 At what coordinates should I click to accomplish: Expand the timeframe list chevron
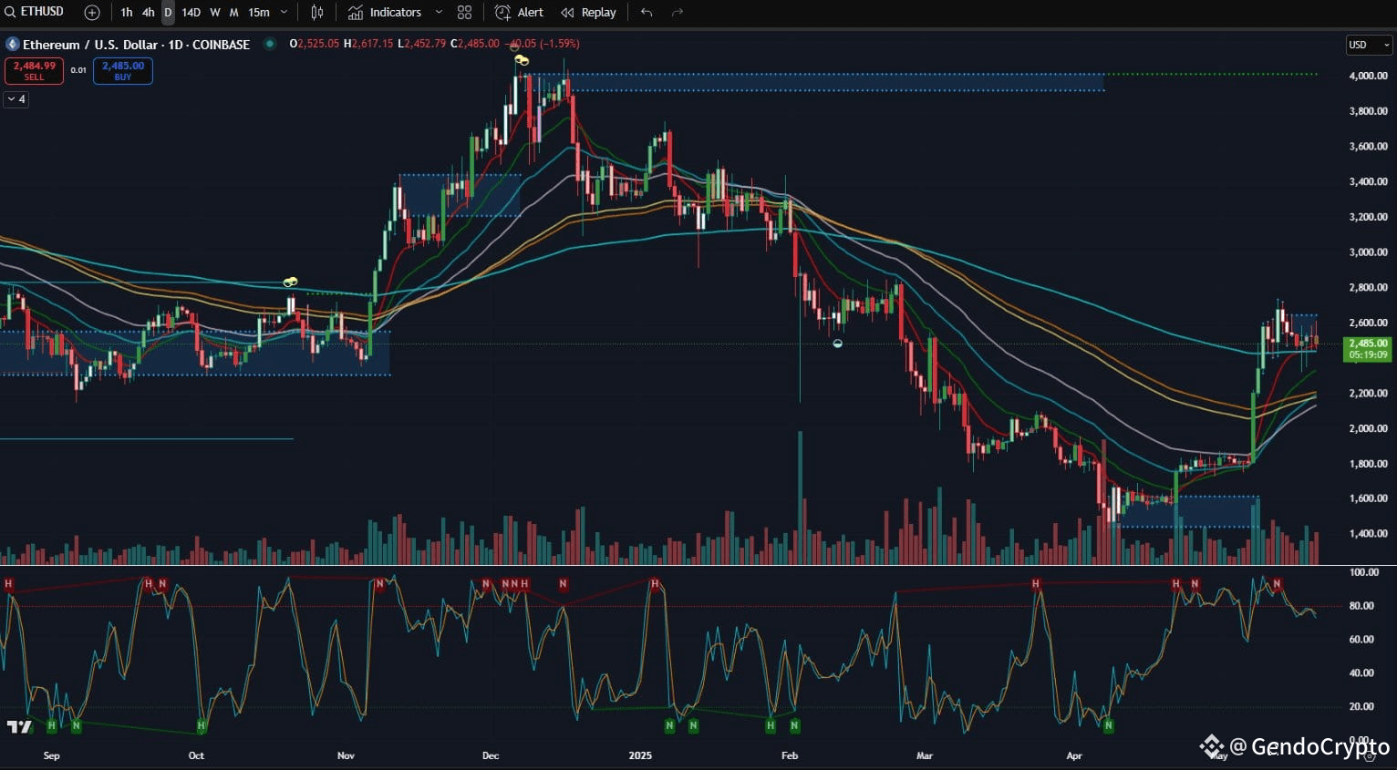click(284, 13)
